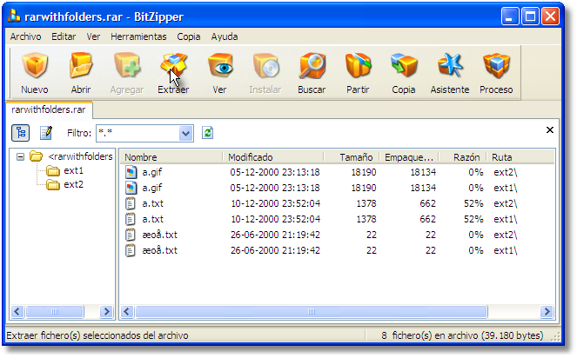The image size is (577, 358).
Task: Select the rarwithfolders.rar tab
Action: 49,109
